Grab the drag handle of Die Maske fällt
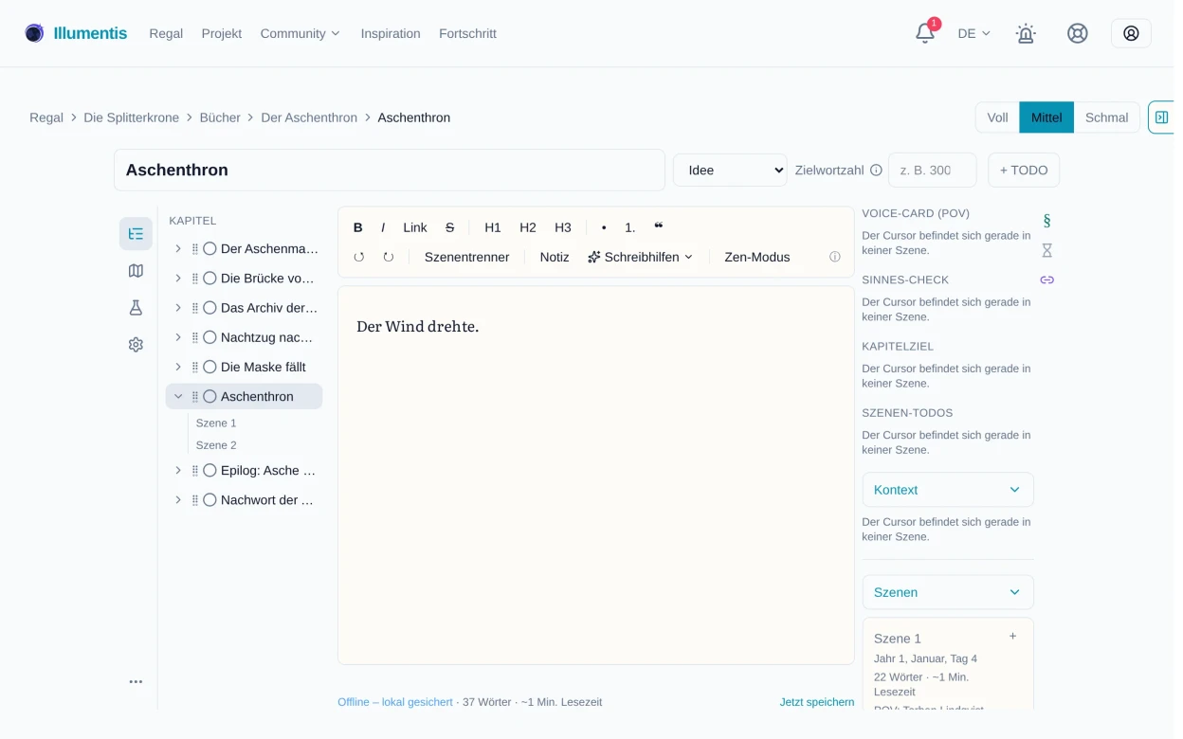1183x739 pixels. (195, 367)
